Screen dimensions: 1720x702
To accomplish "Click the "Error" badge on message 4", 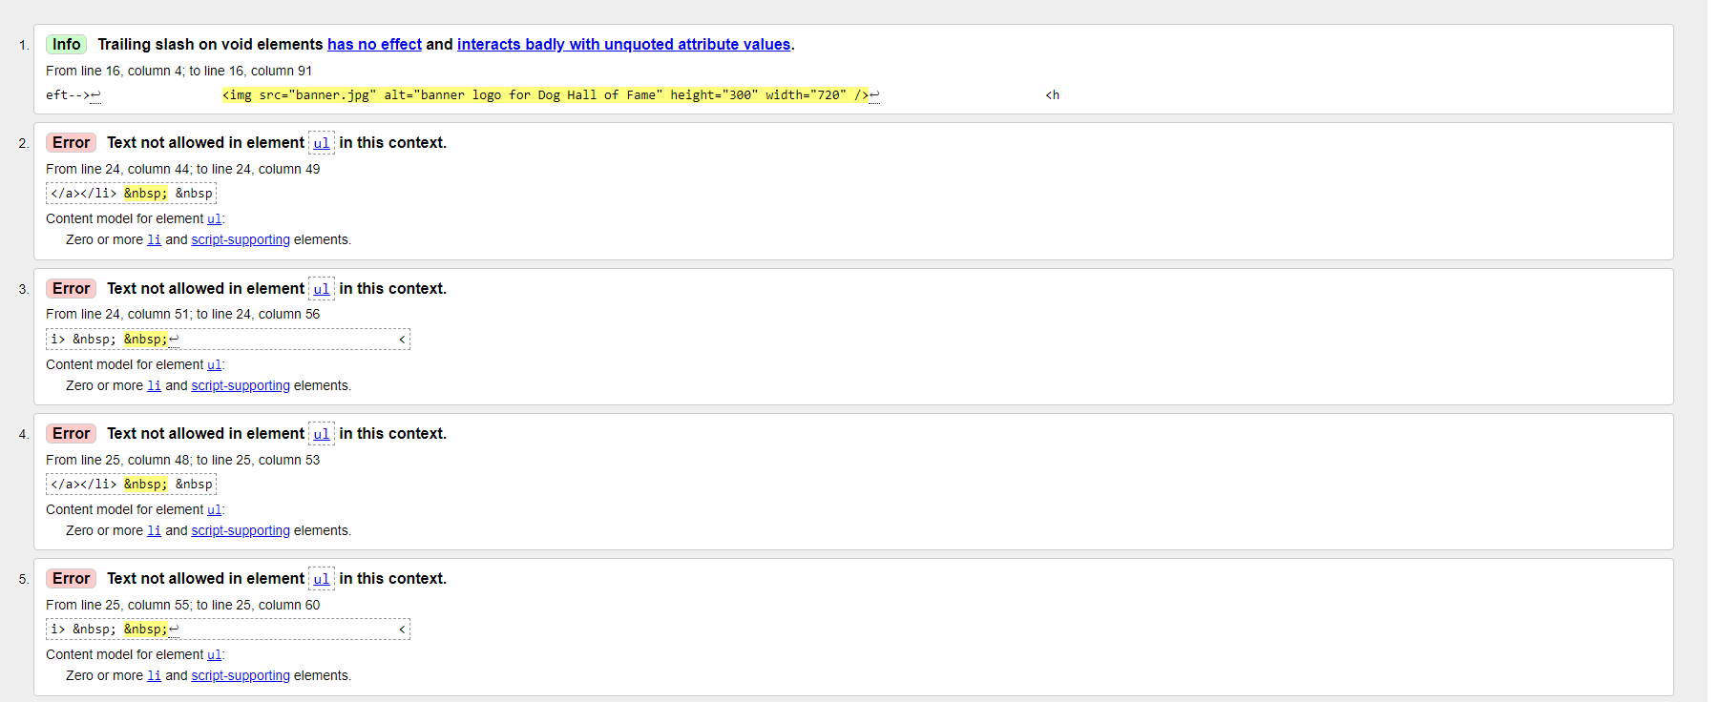I will (72, 434).
